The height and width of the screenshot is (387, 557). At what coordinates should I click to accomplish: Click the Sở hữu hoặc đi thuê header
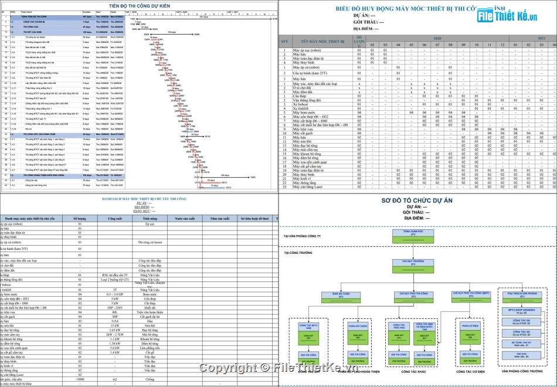(x=254, y=219)
